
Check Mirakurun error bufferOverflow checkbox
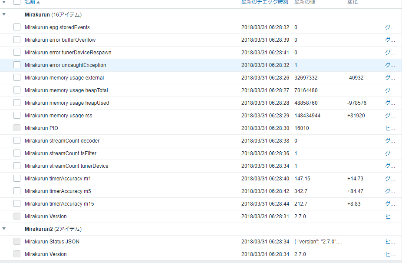point(17,40)
